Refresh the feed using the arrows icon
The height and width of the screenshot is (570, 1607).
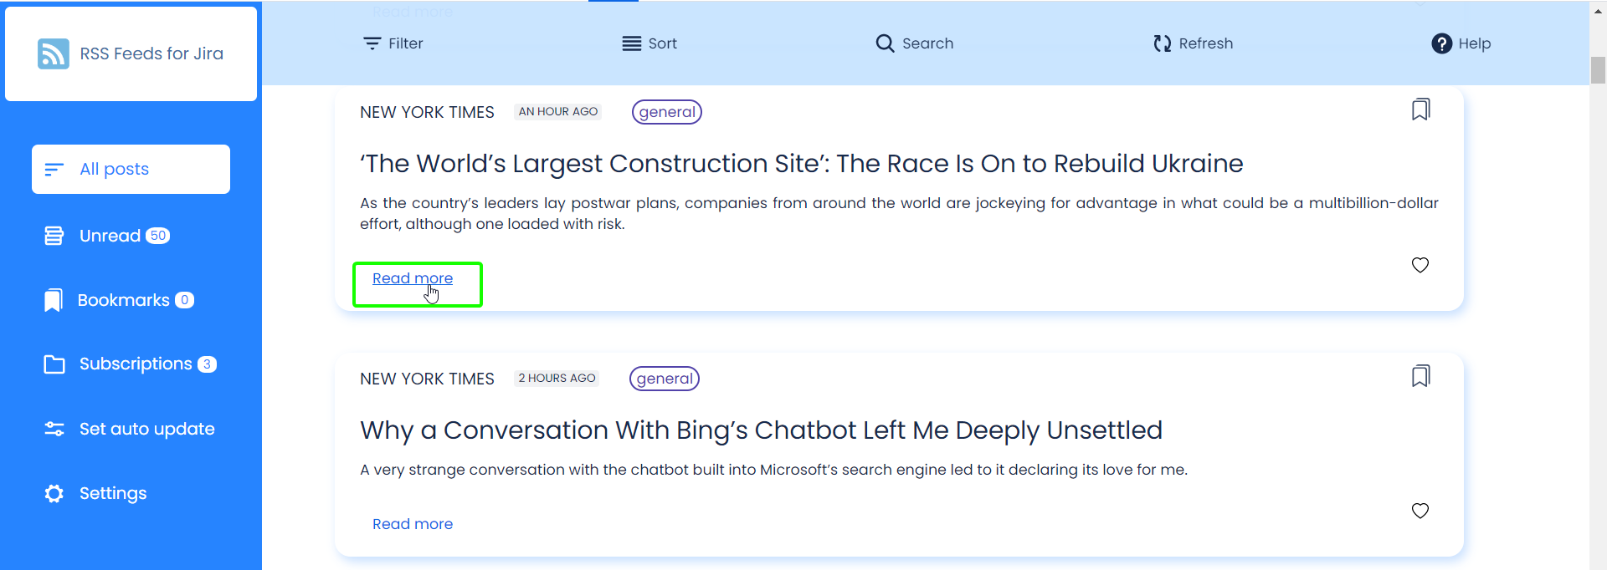pyautogui.click(x=1163, y=43)
